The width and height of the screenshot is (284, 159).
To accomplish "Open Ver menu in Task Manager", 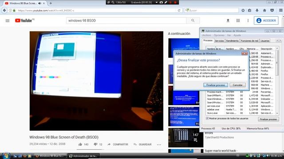I will [229, 35].
